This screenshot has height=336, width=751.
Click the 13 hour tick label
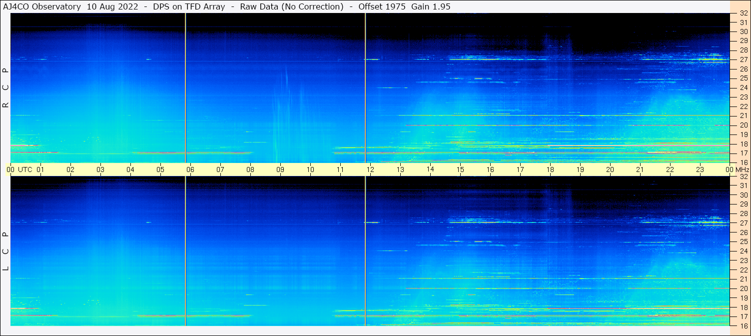400,169
